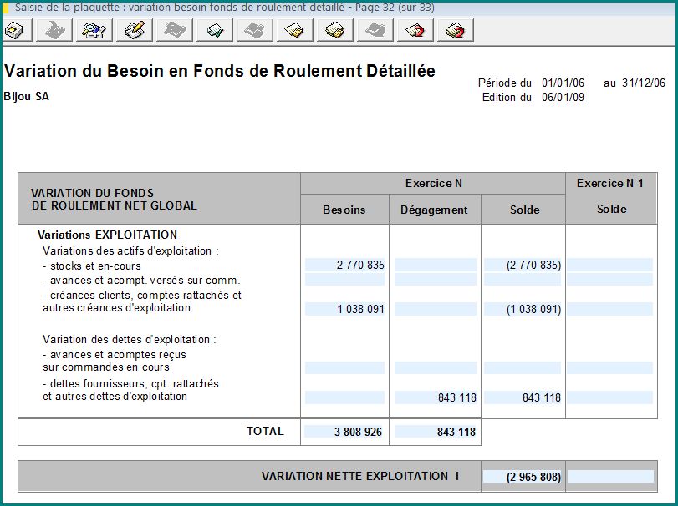The width and height of the screenshot is (678, 506).
Task: Click the créances clients Solde field (1 038 091)
Action: (523, 309)
